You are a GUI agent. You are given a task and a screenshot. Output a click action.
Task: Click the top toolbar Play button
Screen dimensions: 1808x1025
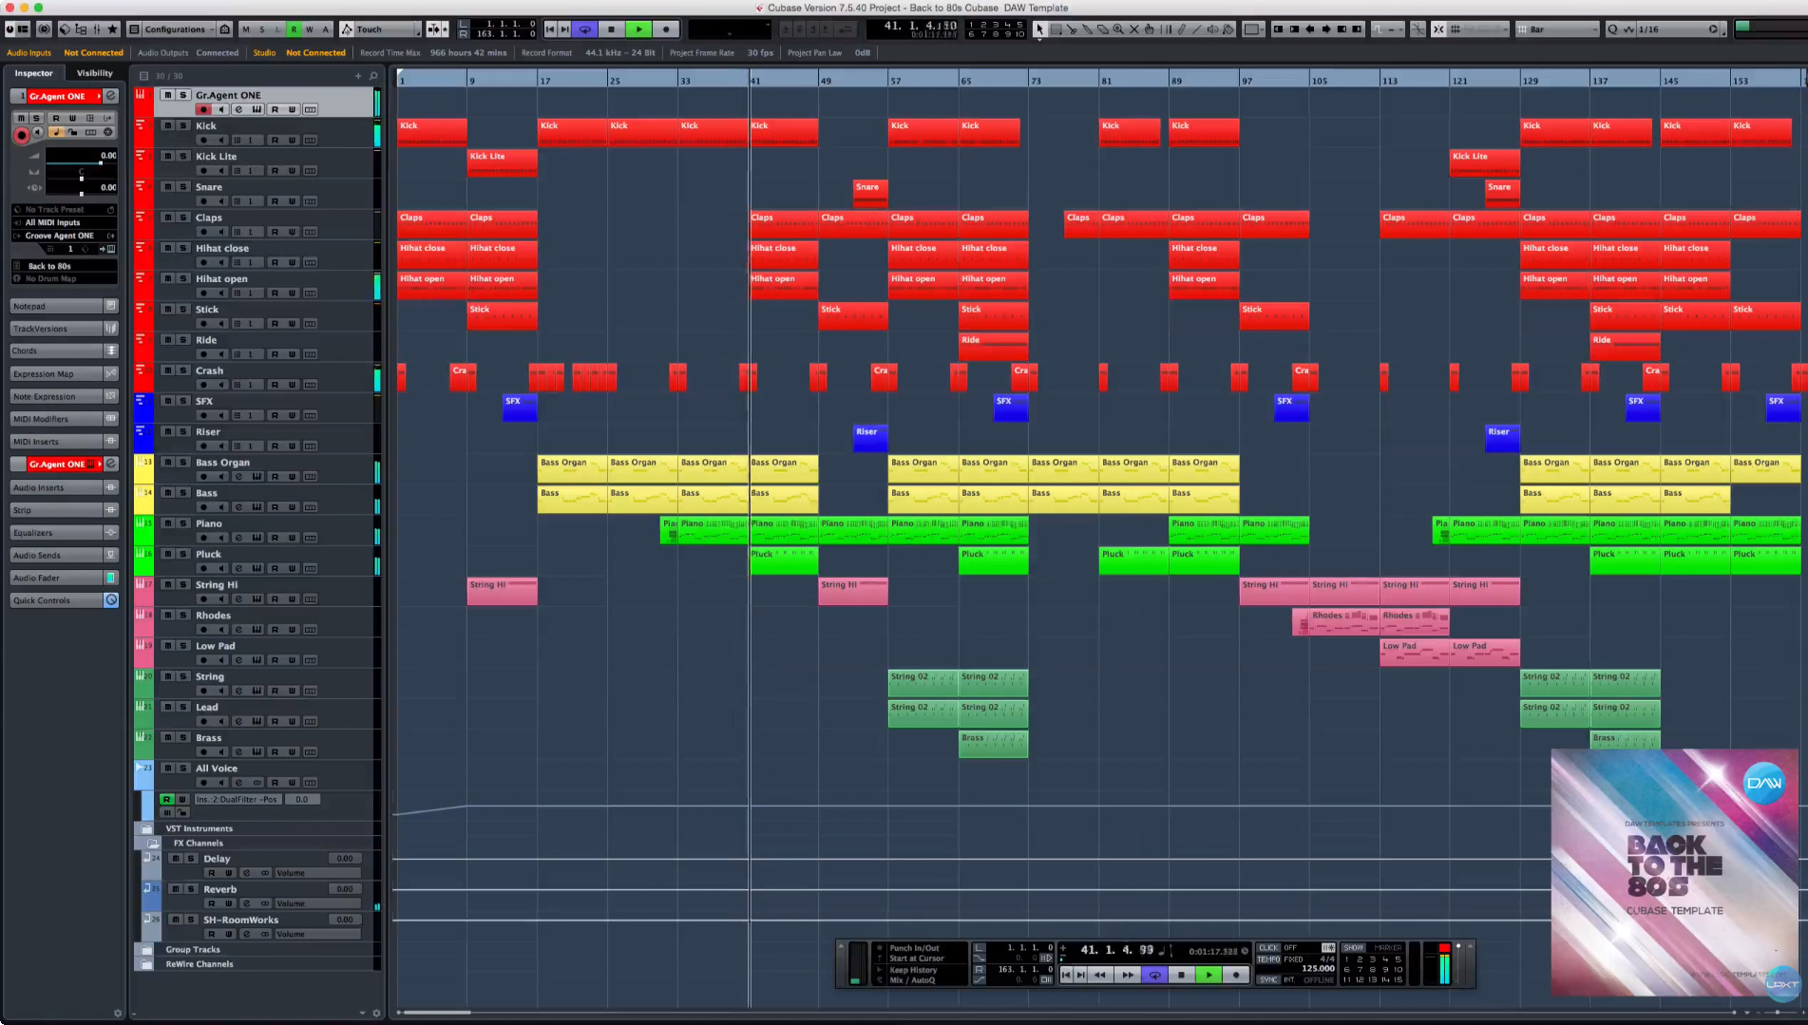tap(639, 29)
